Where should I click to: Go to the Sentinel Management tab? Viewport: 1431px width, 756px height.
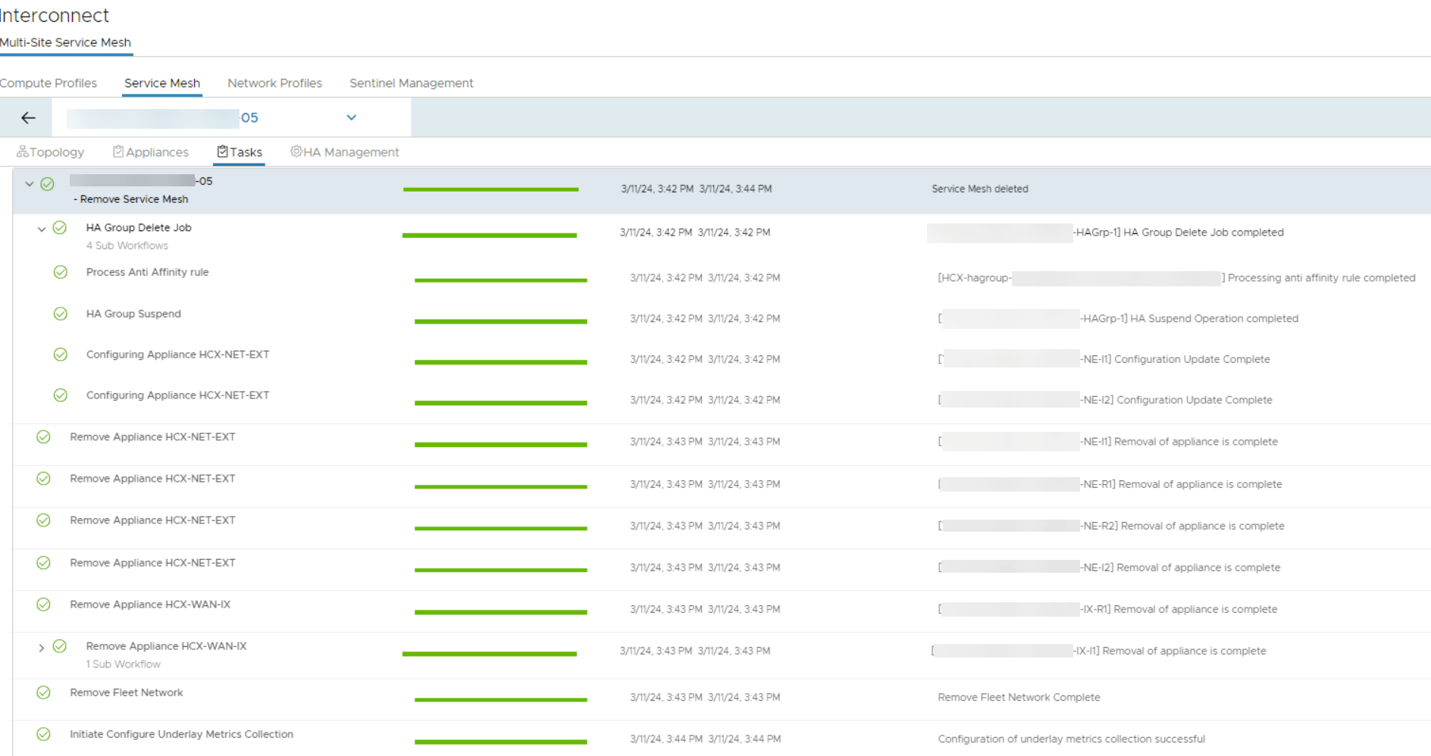tap(411, 83)
